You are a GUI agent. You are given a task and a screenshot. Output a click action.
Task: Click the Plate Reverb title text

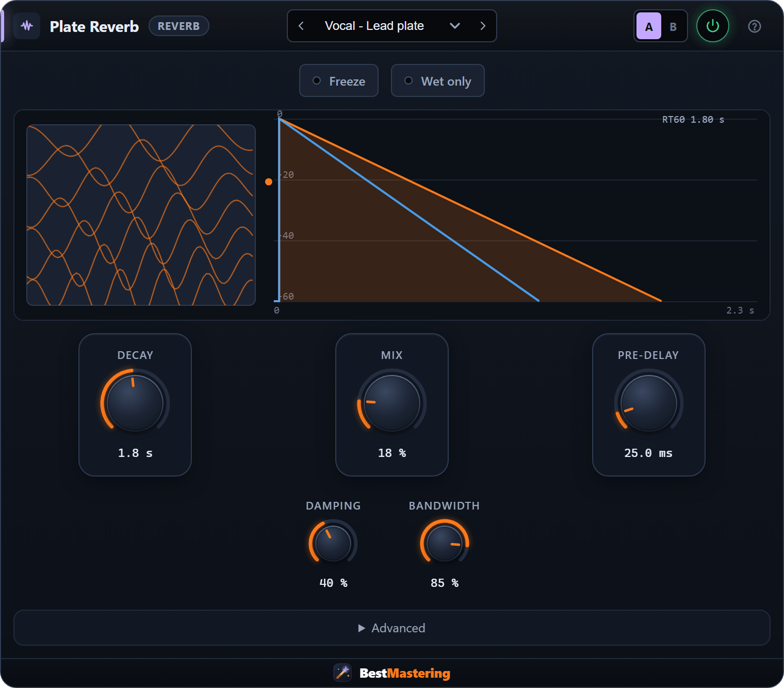pyautogui.click(x=94, y=26)
